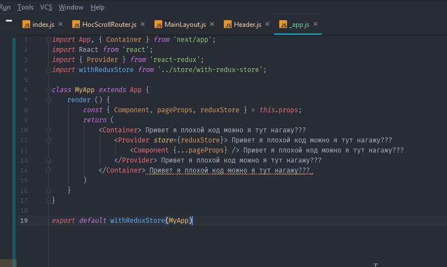447x267 pixels.
Task: Switch to the HocScrollRouter.js tab
Action: pos(109,25)
